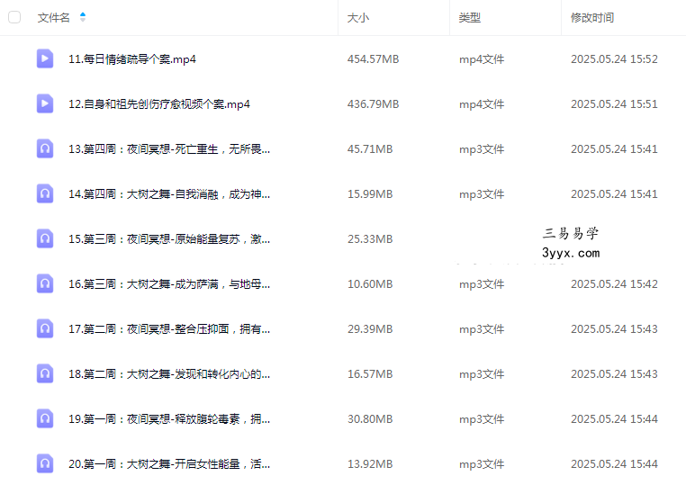Image resolution: width=686 pixels, height=485 pixels.
Task: Click the audio icon for file 18.第二周
Action: pyautogui.click(x=45, y=374)
